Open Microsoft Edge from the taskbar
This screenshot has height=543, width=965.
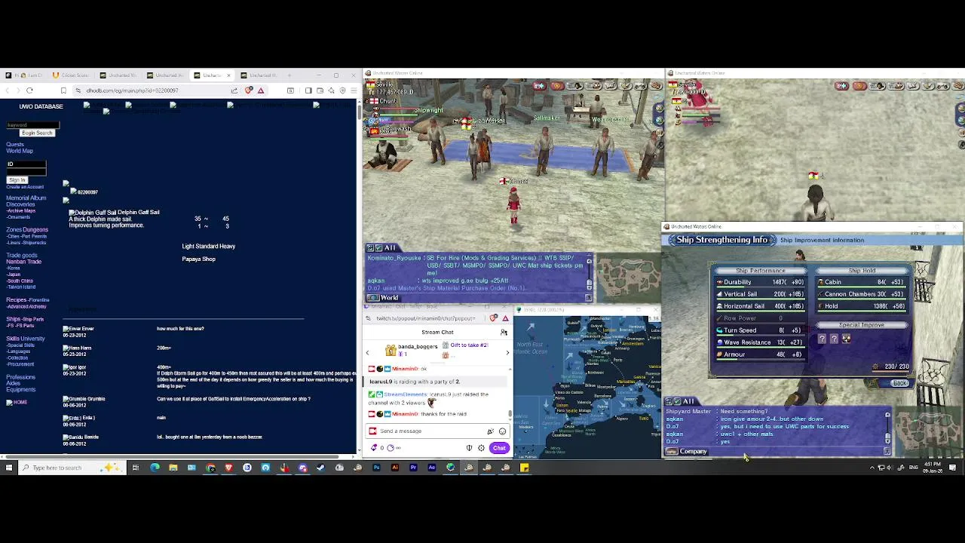coord(155,468)
